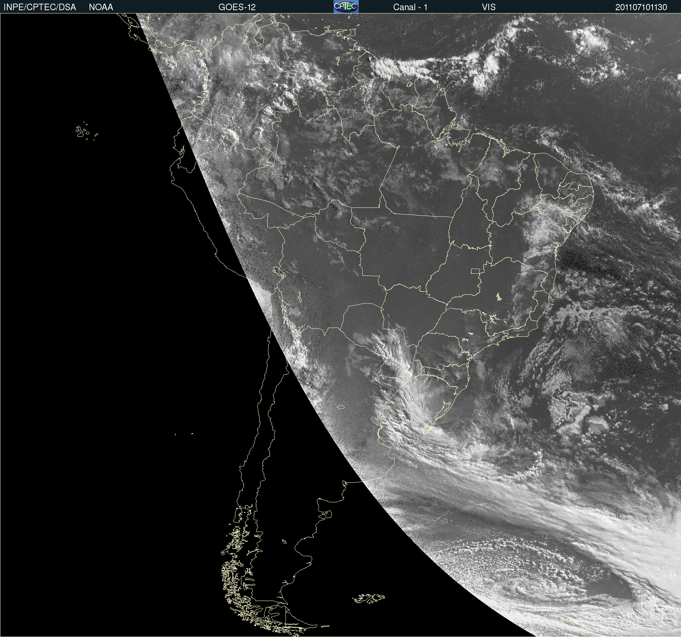
Task: Click the VIS channel label
Action: [489, 7]
